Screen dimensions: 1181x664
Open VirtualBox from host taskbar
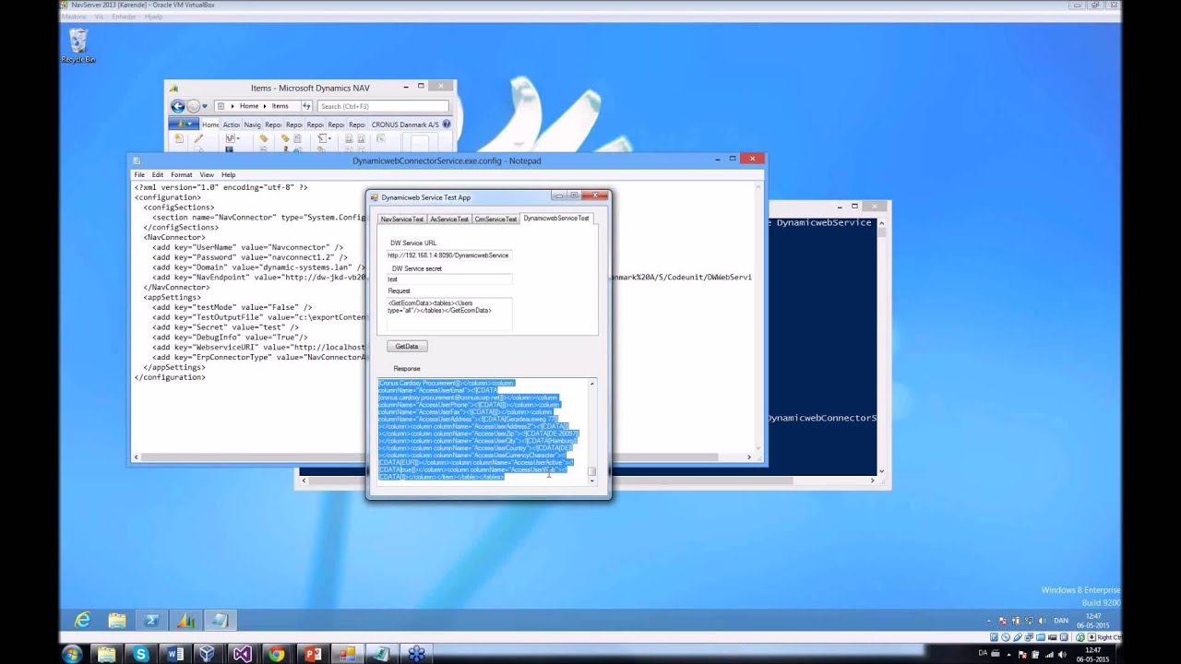tap(209, 654)
